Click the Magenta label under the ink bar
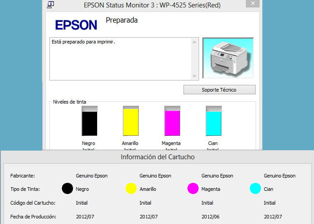This screenshot has width=314, height=224. pyautogui.click(x=171, y=143)
